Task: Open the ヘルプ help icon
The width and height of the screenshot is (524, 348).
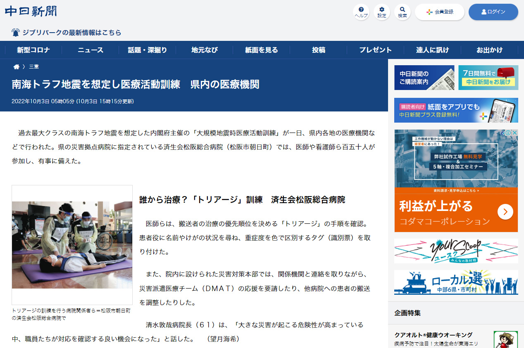Action: [x=361, y=12]
